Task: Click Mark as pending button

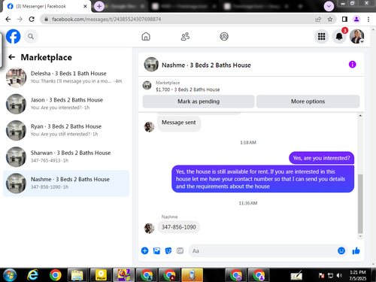Action: click(x=199, y=102)
